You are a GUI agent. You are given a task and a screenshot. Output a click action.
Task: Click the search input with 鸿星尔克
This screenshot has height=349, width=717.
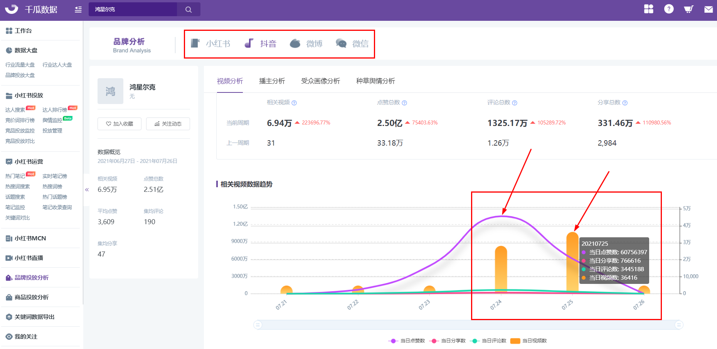click(x=133, y=9)
